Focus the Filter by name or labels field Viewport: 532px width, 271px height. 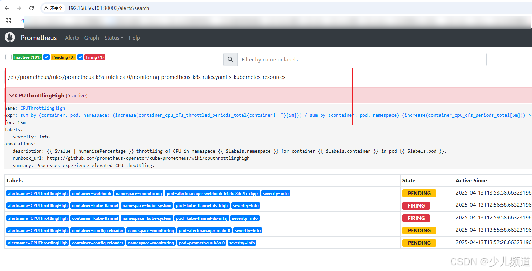tap(362, 59)
